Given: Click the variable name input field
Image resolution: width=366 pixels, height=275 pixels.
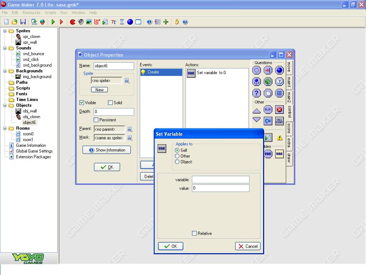Looking at the screenshot, I should (x=221, y=180).
